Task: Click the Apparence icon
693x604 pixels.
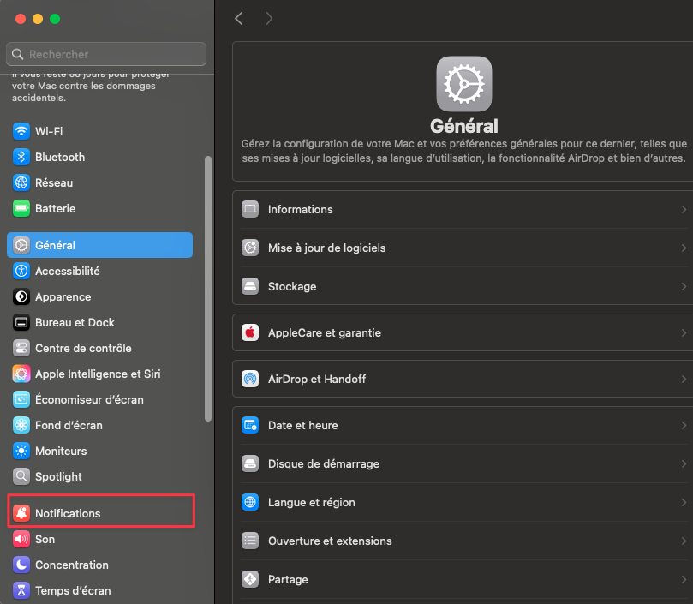Action: [x=21, y=296]
